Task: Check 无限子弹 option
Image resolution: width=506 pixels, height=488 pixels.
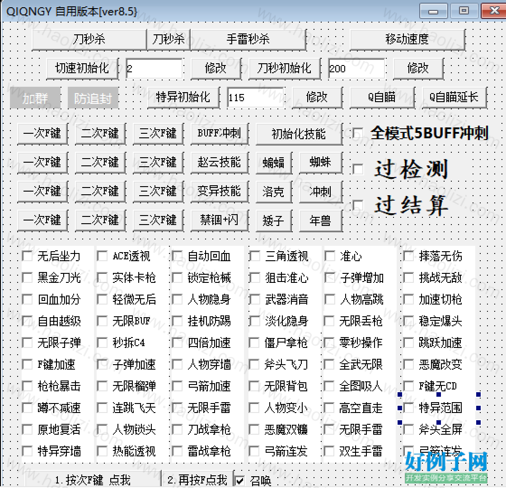Action: (27, 343)
